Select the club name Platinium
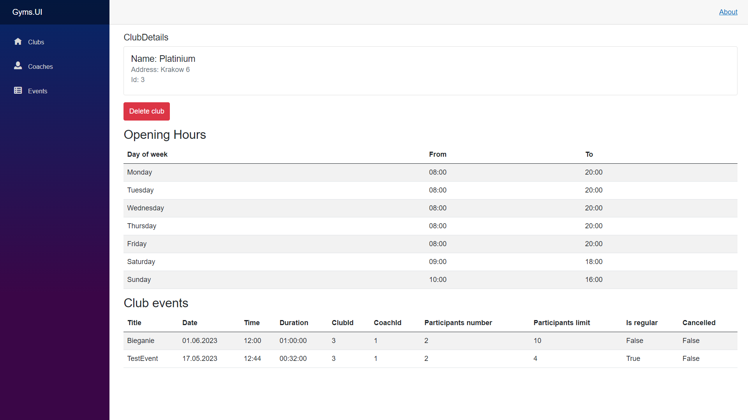This screenshot has height=420, width=748. pyautogui.click(x=178, y=59)
